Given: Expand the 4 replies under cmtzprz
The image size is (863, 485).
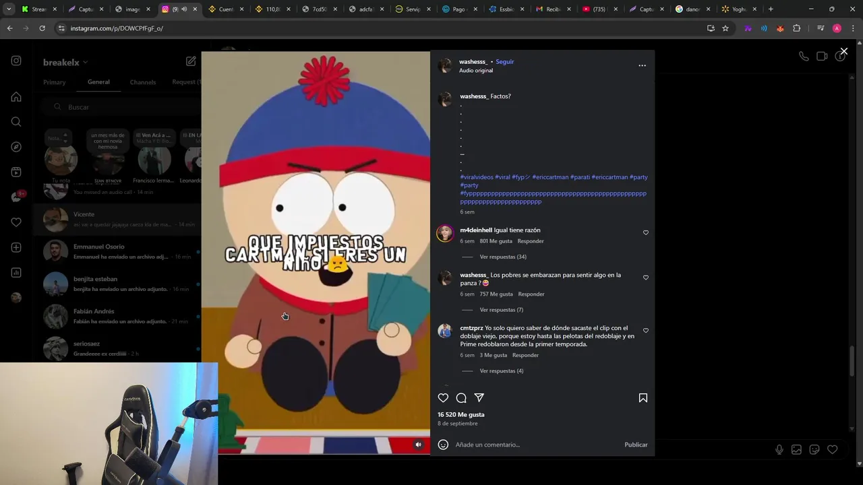Looking at the screenshot, I should [502, 371].
